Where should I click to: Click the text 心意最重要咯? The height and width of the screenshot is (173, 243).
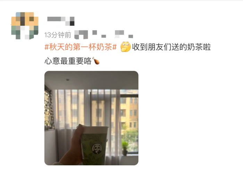click(68, 61)
